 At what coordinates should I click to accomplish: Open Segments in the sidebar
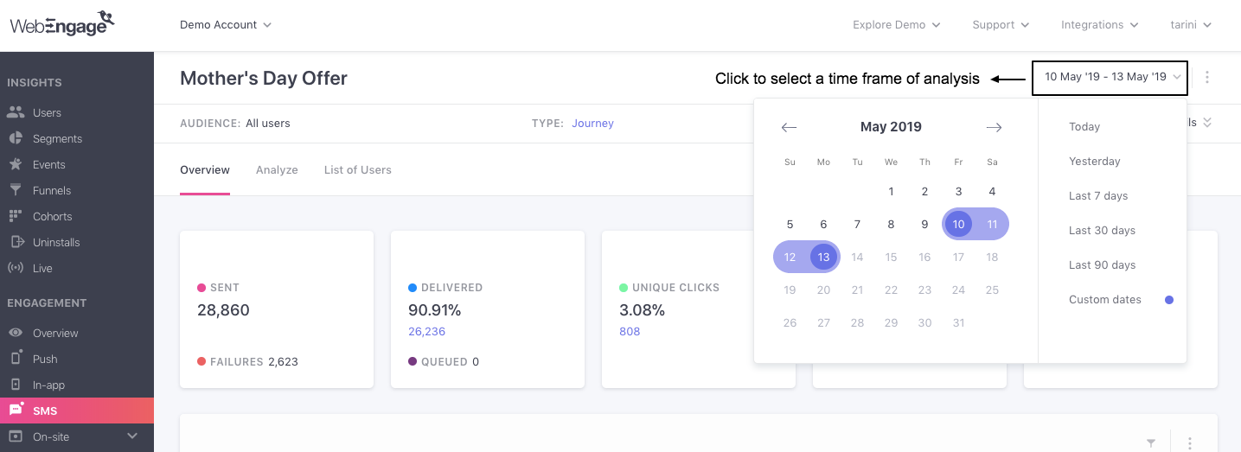click(57, 138)
